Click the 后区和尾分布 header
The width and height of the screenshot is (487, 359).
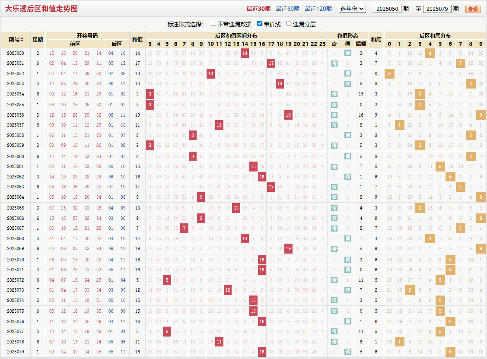tap(435, 35)
